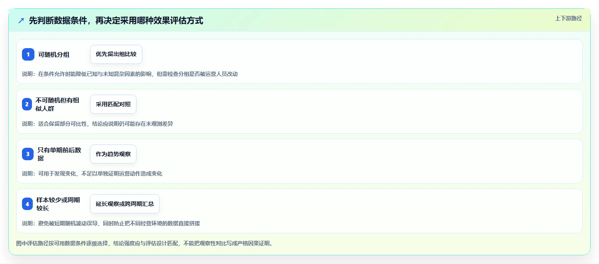
Task: Click the note 可用于发现变化 in step 3
Action: click(92, 174)
